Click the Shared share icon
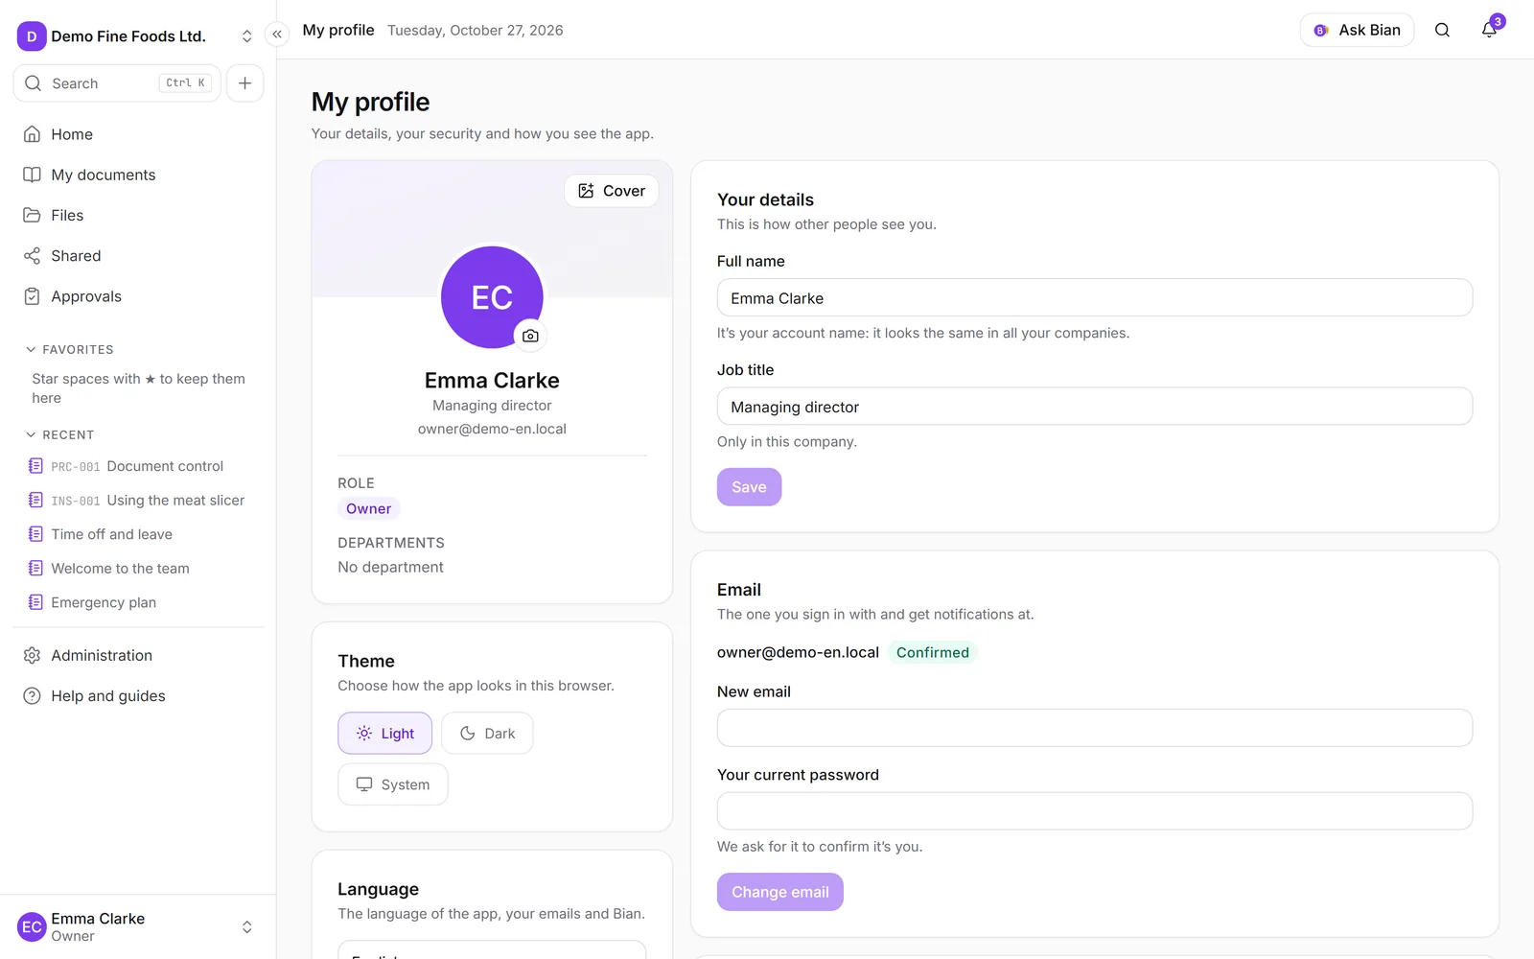This screenshot has width=1534, height=959. point(32,256)
